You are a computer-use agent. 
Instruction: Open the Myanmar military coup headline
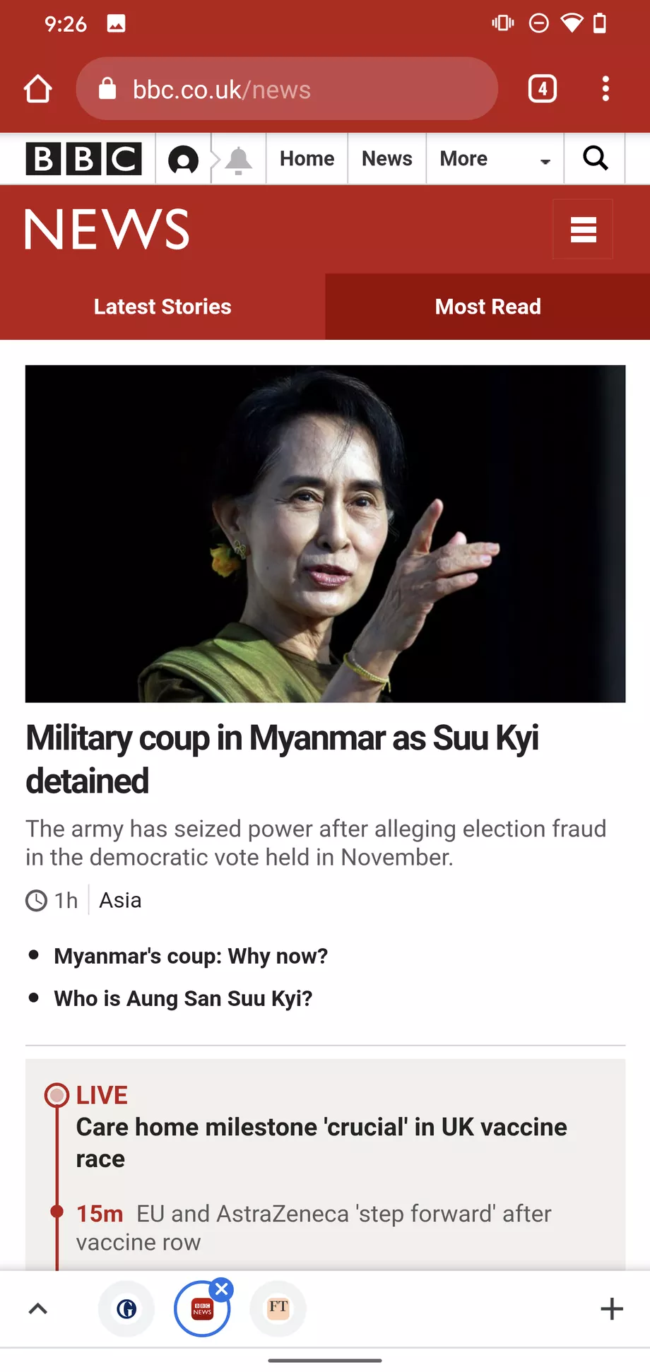coord(282,759)
